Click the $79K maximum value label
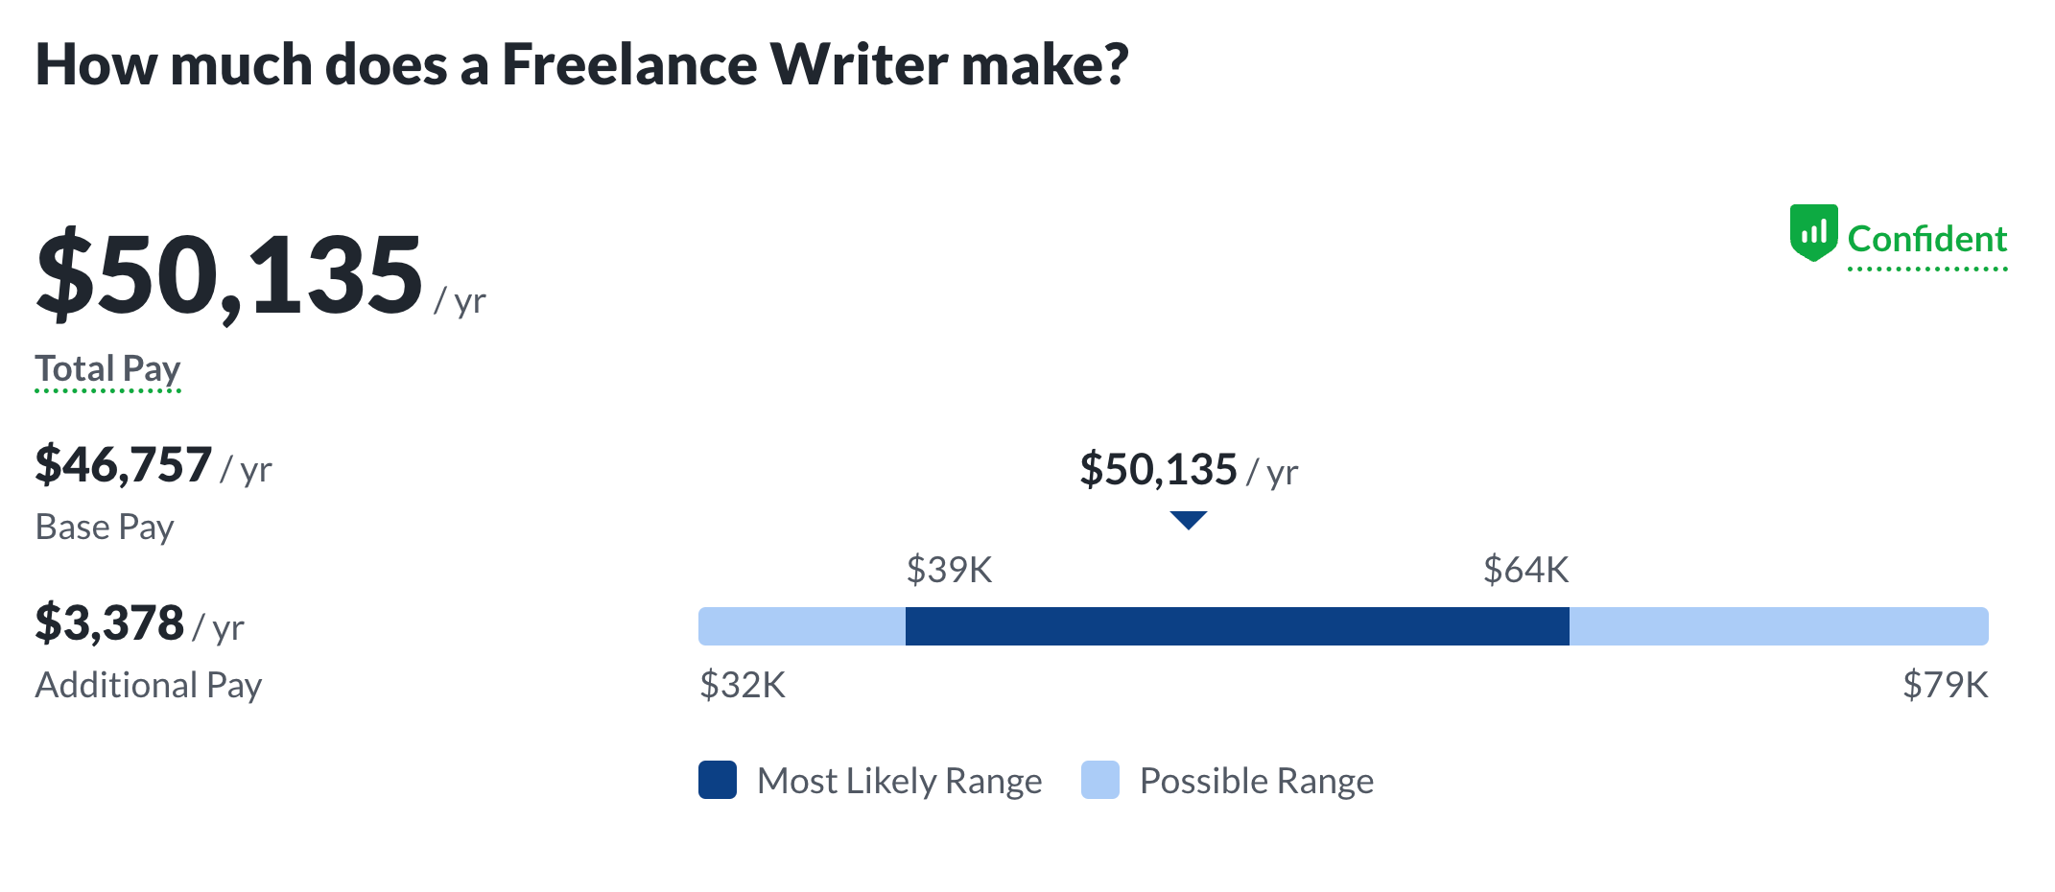Image resolution: width=2055 pixels, height=892 pixels. 1945,685
